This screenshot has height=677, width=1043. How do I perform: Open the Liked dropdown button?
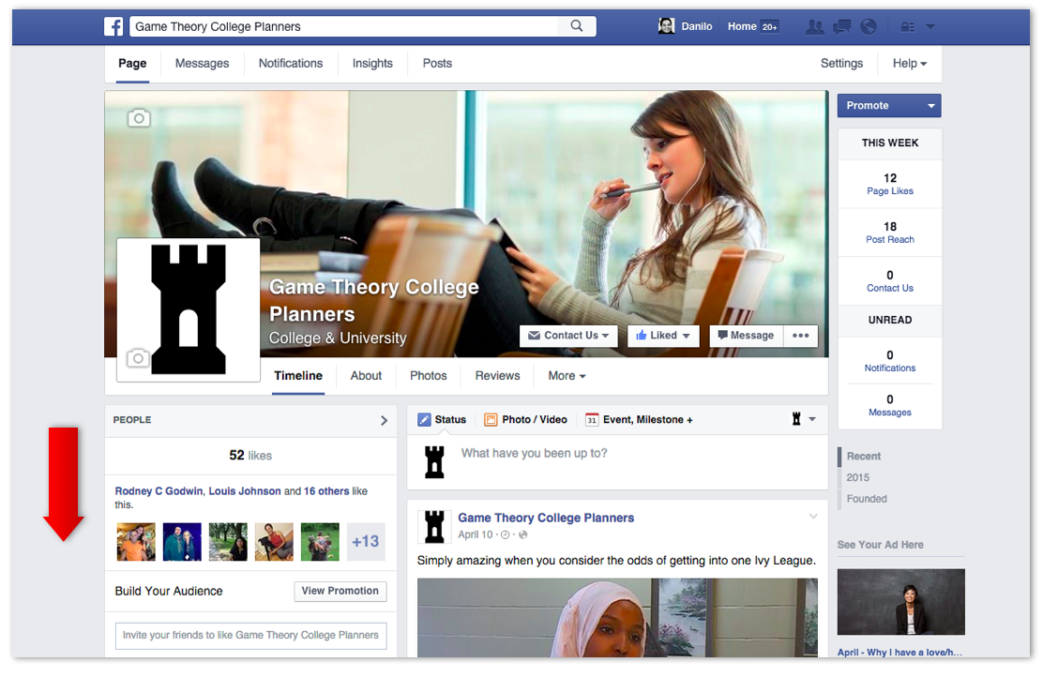coord(663,335)
